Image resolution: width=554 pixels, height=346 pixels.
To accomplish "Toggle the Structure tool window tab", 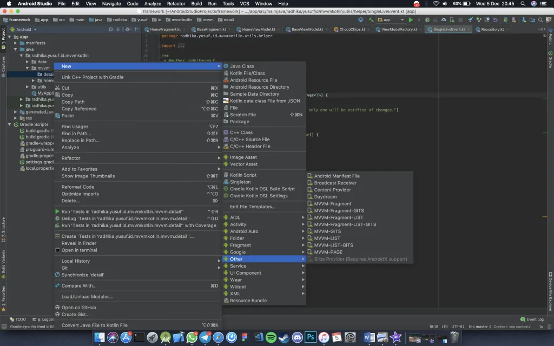I will [4, 230].
